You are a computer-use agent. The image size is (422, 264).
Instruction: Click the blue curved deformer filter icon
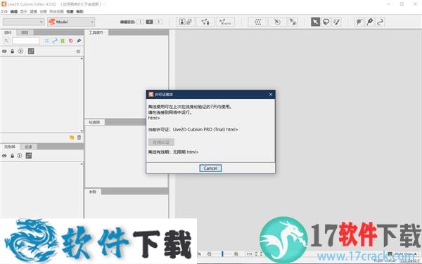pos(55,41)
